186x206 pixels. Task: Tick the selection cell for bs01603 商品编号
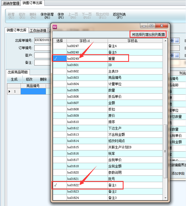click(x=59, y=78)
